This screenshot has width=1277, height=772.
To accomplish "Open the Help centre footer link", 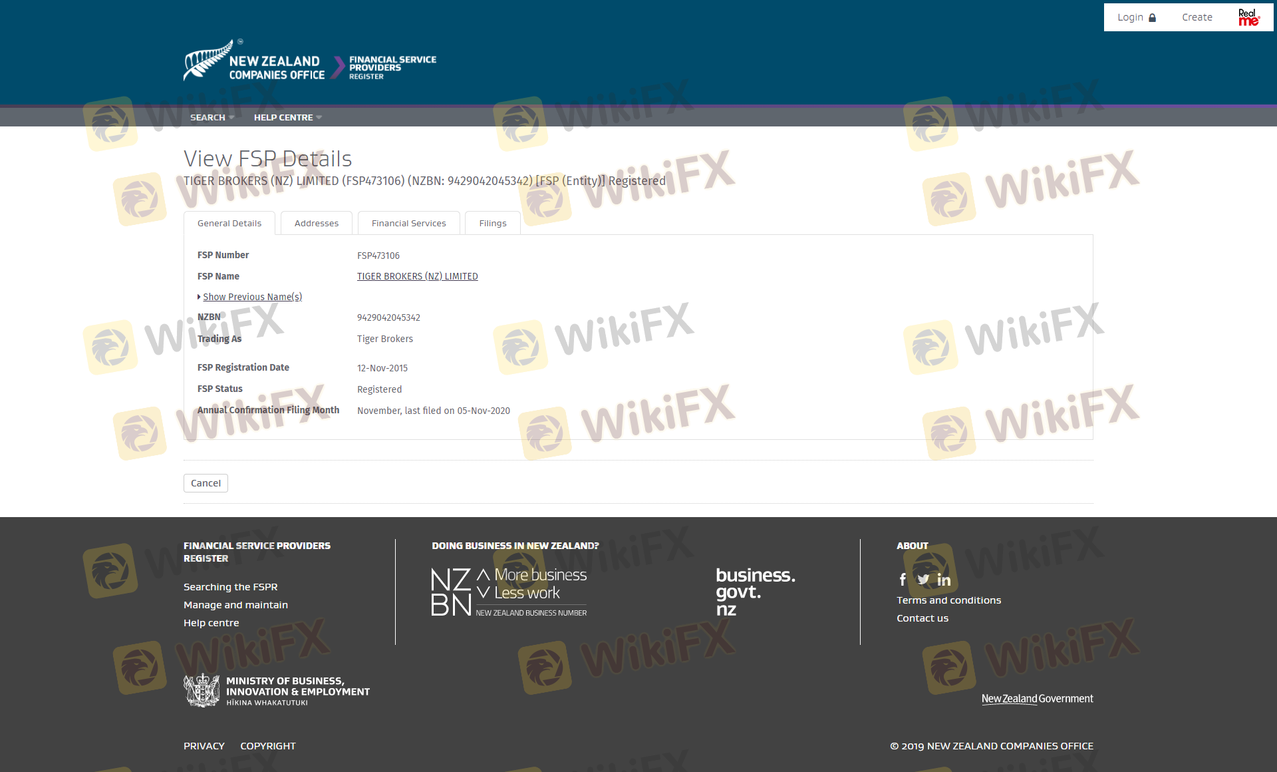I will tap(211, 623).
